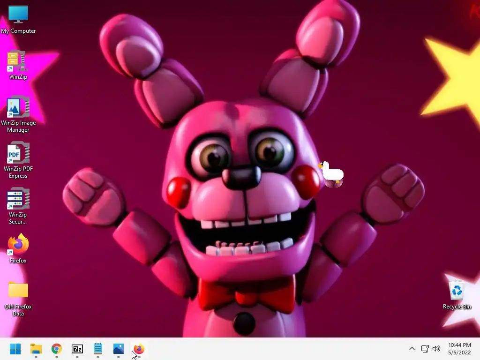Click the white goose on the desktop

331,173
